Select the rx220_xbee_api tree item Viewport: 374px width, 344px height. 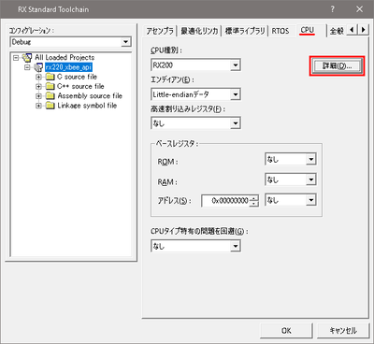click(x=68, y=67)
